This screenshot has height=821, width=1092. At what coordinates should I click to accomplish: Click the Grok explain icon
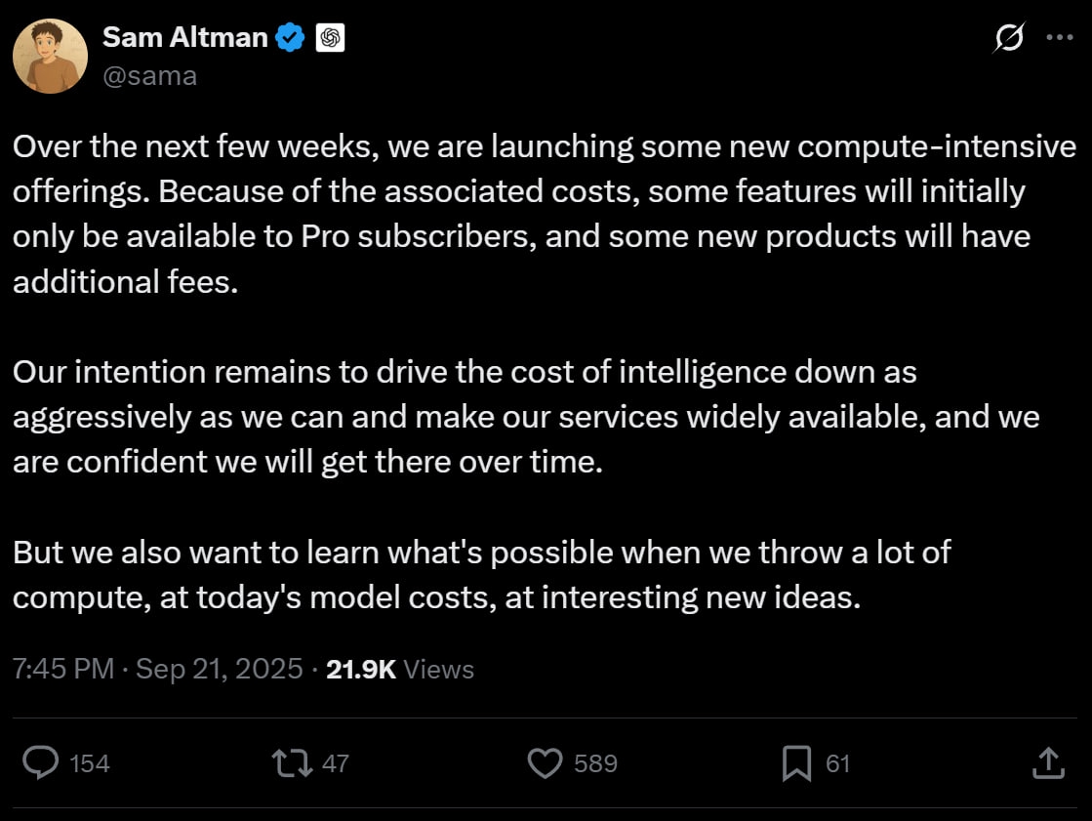[x=1009, y=38]
